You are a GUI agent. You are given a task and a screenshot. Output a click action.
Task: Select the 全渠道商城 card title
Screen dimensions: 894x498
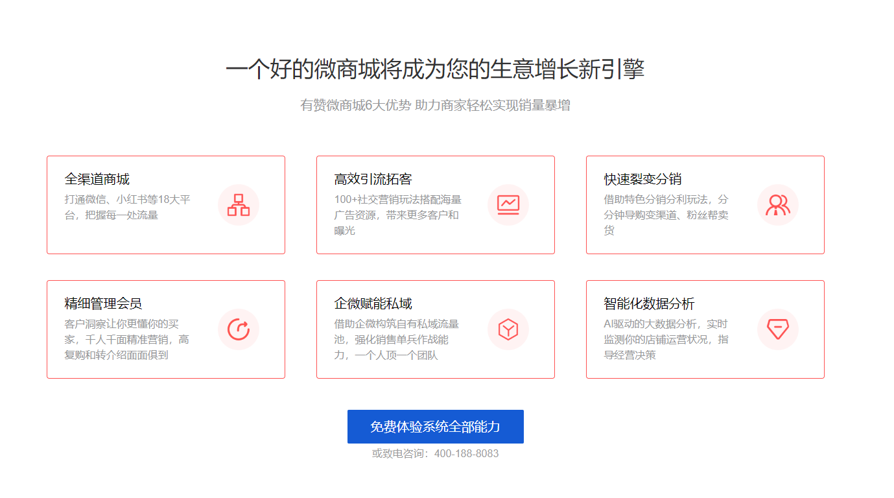pyautogui.click(x=97, y=179)
